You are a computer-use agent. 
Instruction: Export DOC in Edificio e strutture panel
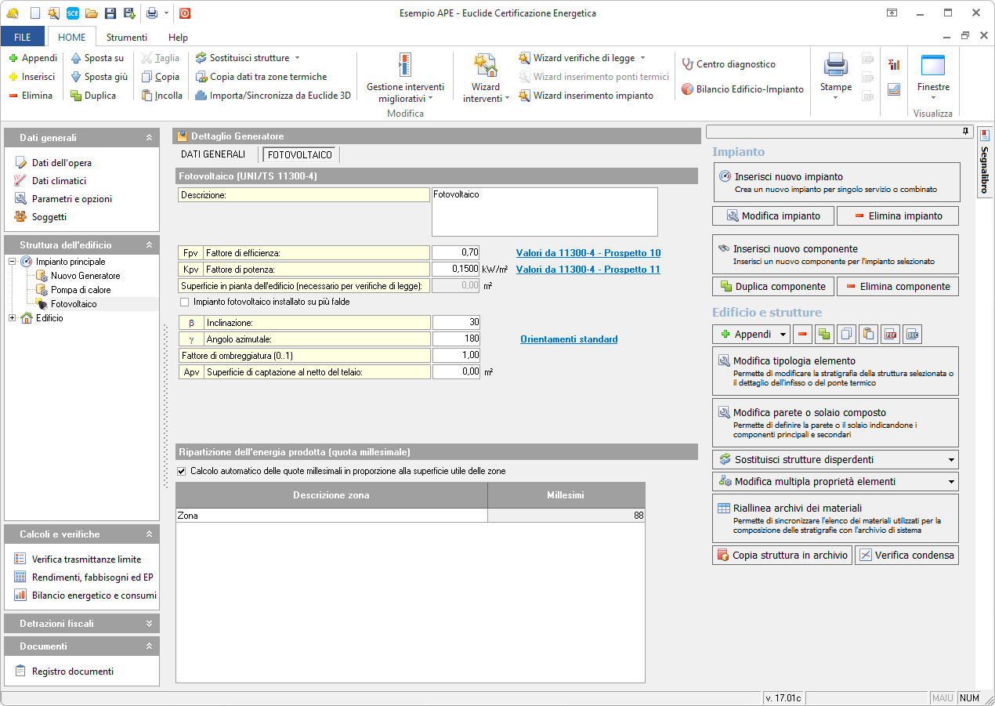[912, 335]
